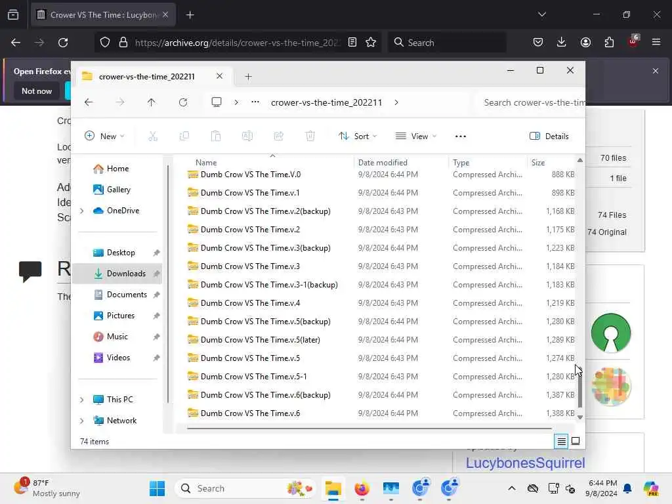Focus the Search crower-vs-the-time search box

click(x=530, y=103)
